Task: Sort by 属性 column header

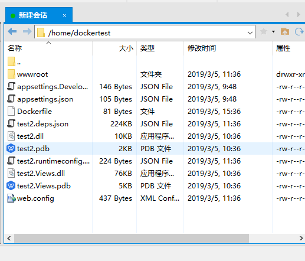Action: (x=288, y=48)
